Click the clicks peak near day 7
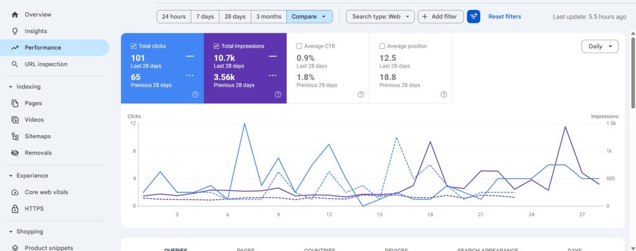Screen dimensions: 636x251 click(x=244, y=124)
